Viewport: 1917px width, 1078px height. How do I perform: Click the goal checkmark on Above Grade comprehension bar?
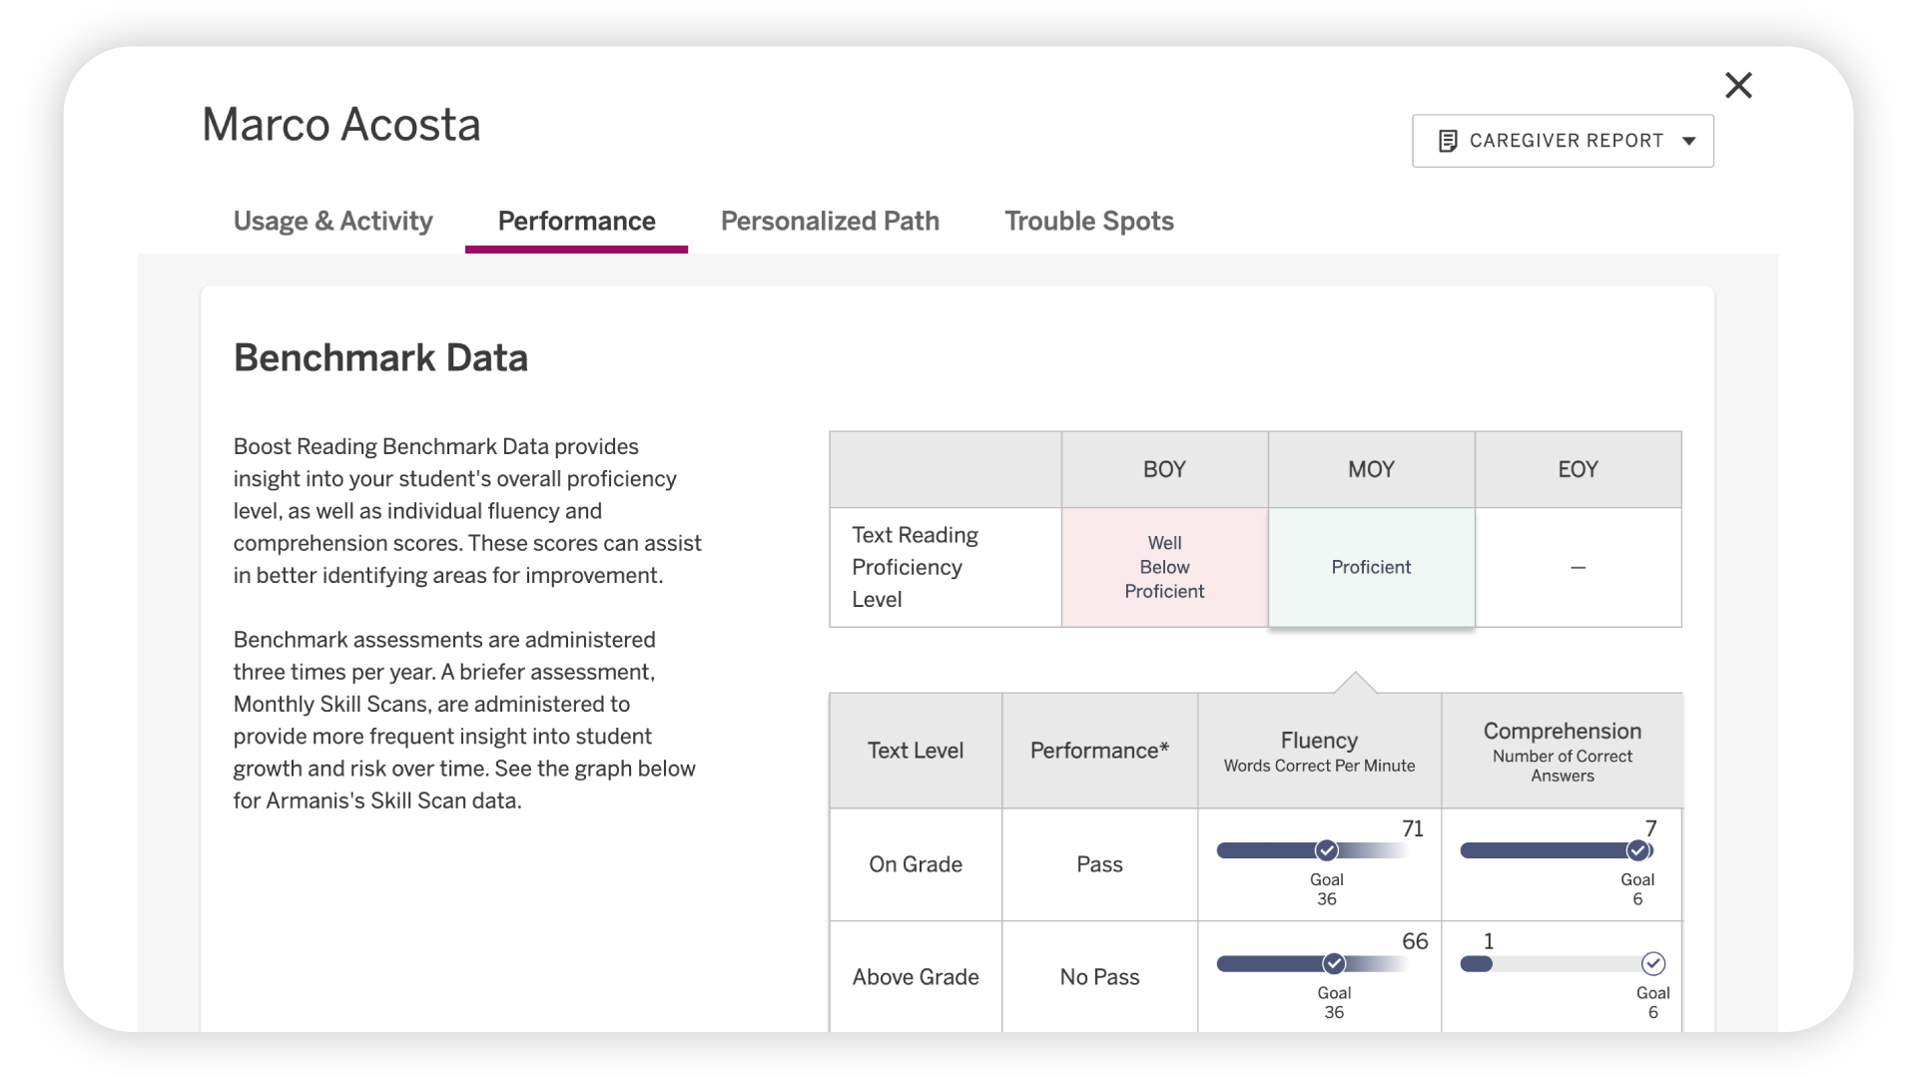(1653, 964)
